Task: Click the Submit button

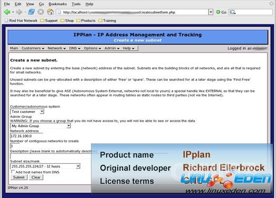Action: point(19,177)
